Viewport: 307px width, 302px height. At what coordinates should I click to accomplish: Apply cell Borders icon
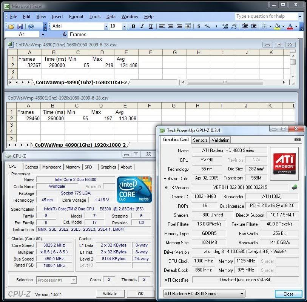point(264,26)
